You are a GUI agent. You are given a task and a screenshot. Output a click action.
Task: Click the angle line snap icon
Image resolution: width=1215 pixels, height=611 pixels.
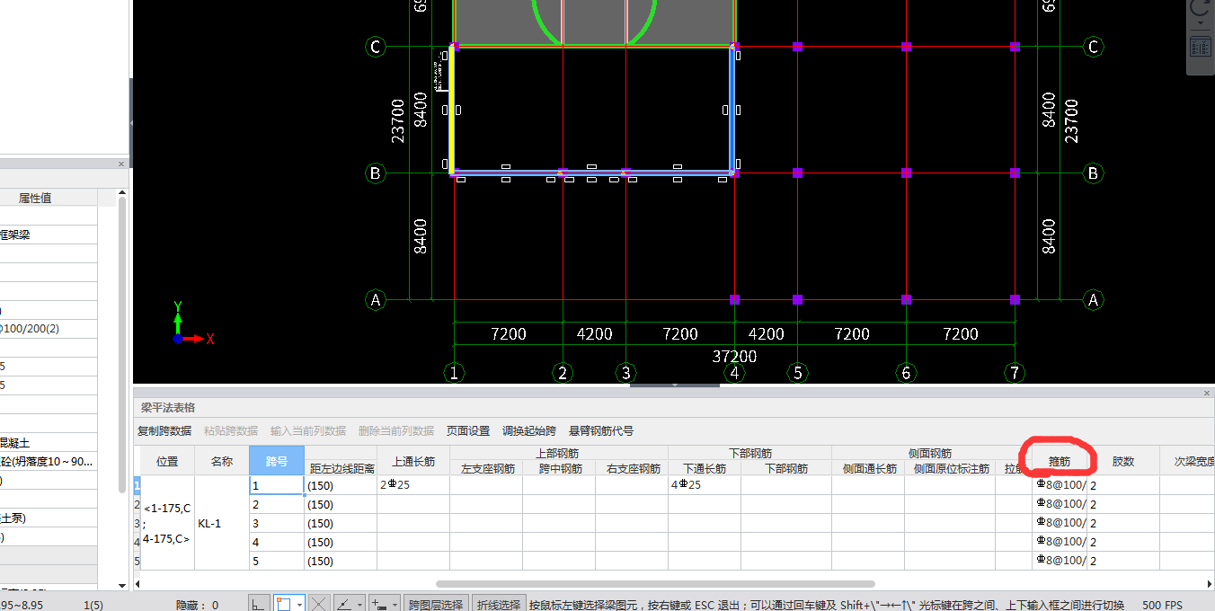point(344,605)
